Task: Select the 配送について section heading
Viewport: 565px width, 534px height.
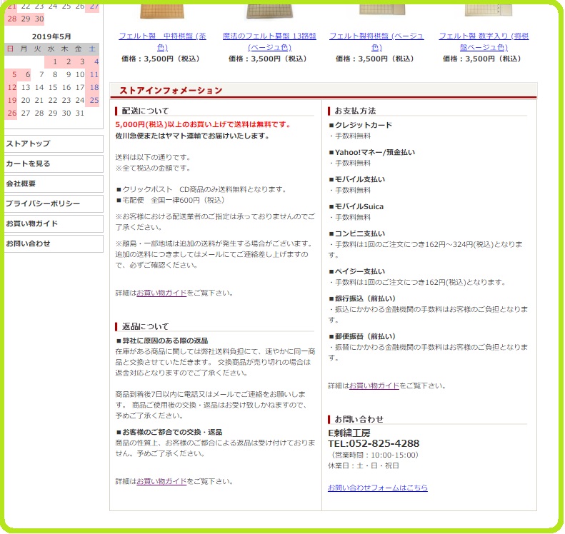Action: 145,111
